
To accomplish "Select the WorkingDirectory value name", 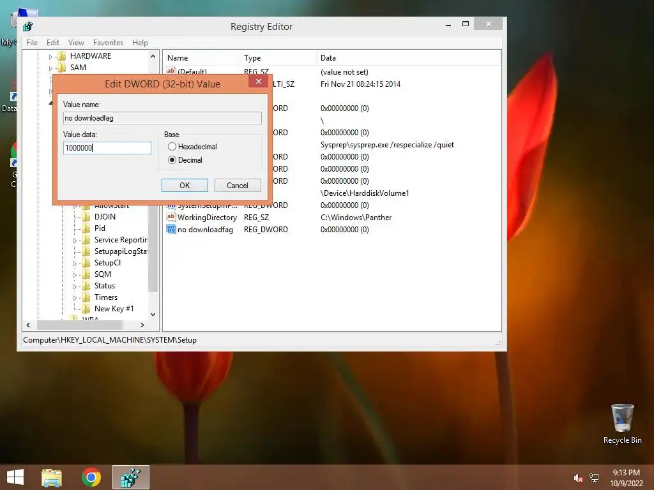I will point(207,218).
